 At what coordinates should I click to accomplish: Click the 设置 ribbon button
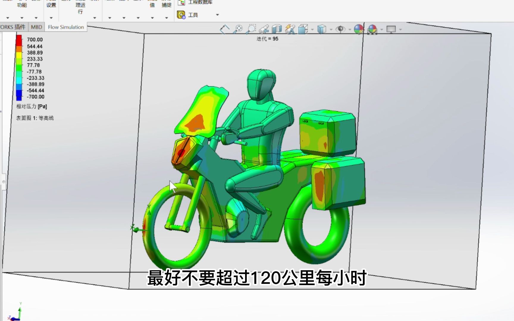[x=51, y=5]
